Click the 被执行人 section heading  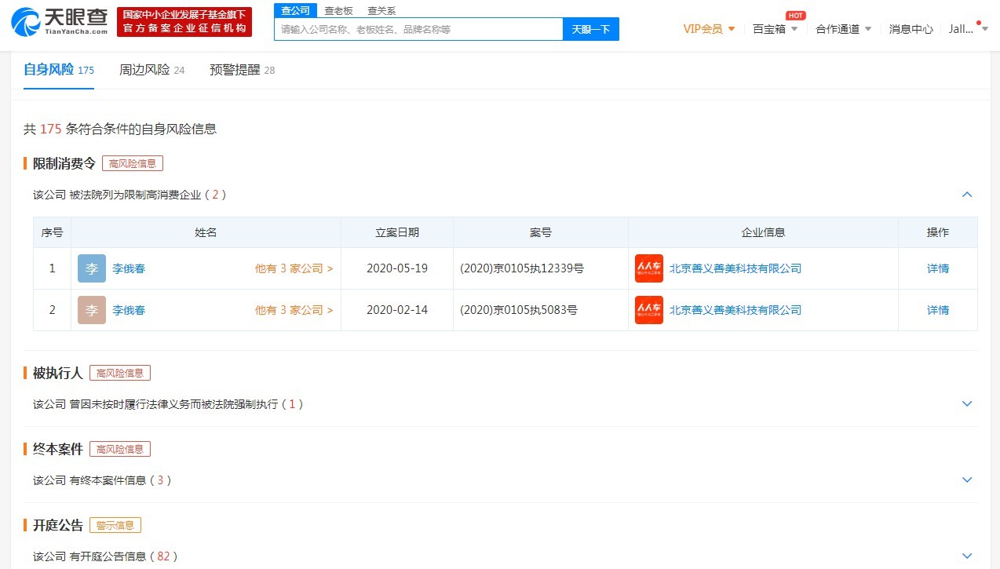tap(58, 373)
